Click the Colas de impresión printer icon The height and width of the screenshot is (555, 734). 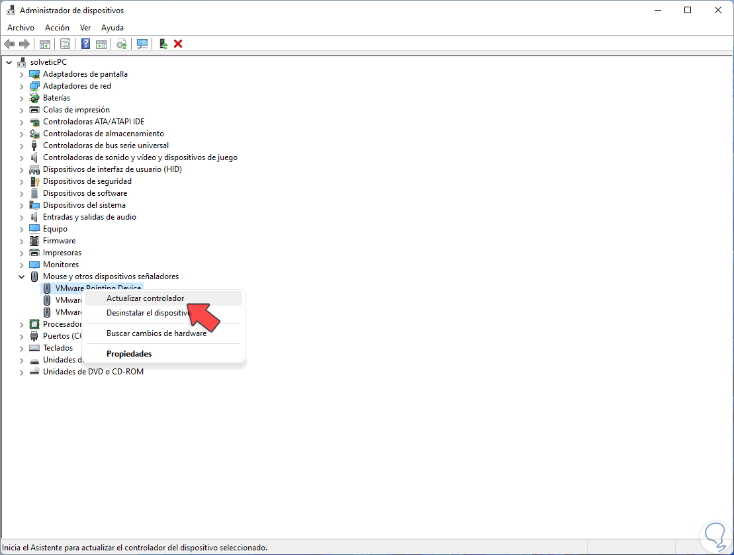point(34,110)
